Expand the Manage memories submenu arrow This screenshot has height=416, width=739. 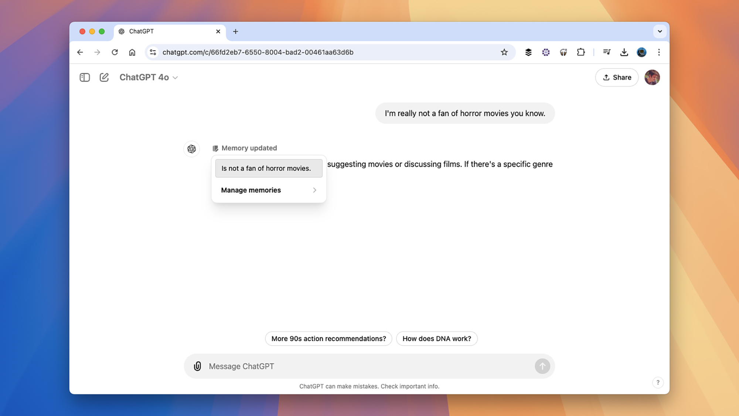tap(314, 190)
